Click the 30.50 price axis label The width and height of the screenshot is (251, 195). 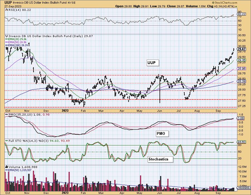point(242,35)
